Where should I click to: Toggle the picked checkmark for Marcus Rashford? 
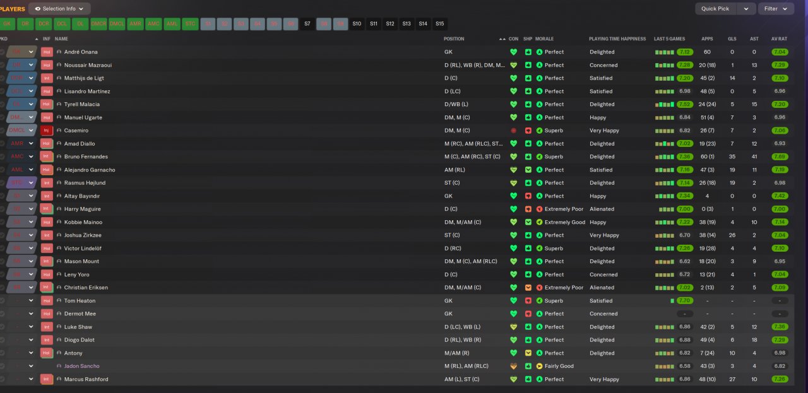[2, 379]
